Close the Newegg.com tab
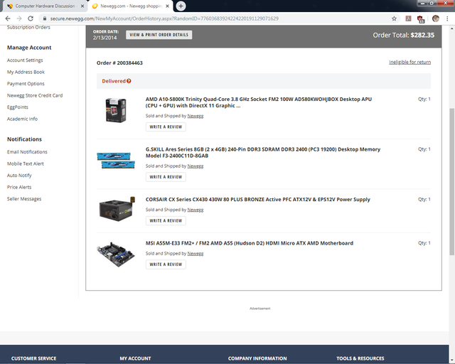 [x=168, y=6]
